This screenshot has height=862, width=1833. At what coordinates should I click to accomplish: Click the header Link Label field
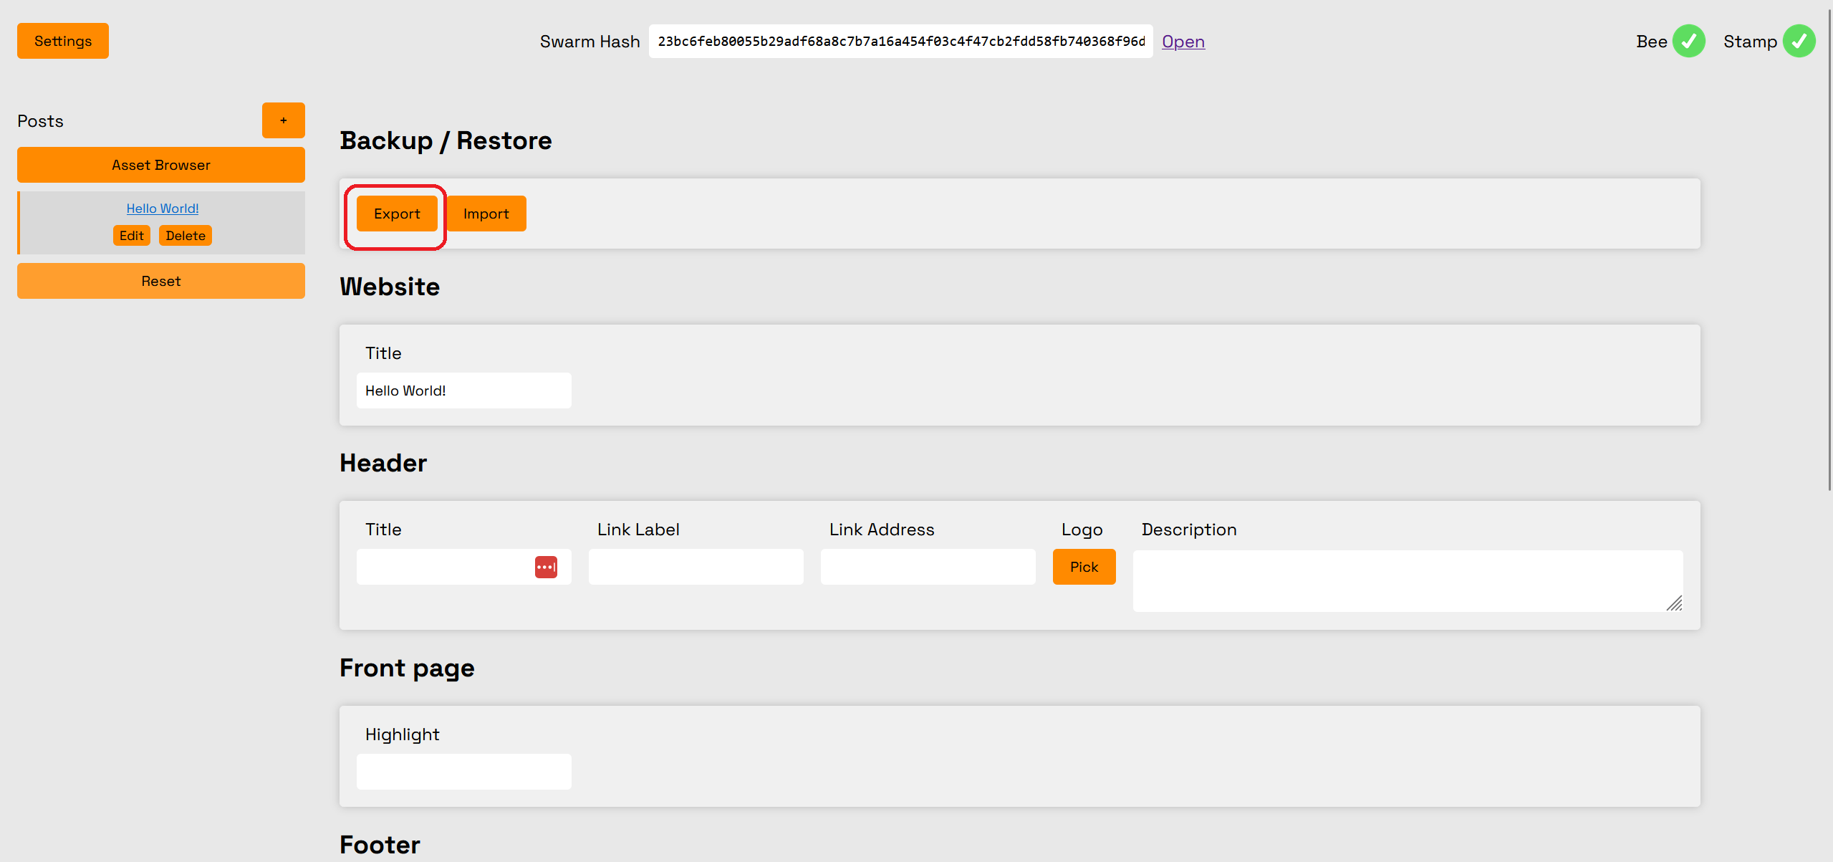point(696,567)
